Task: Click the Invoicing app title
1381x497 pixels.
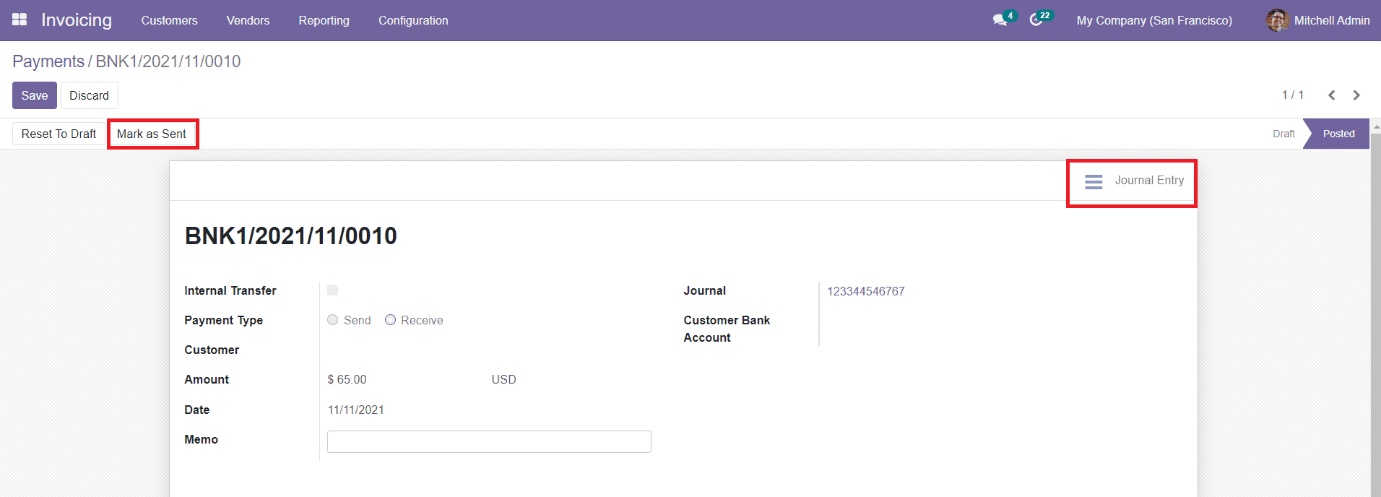Action: pyautogui.click(x=77, y=20)
